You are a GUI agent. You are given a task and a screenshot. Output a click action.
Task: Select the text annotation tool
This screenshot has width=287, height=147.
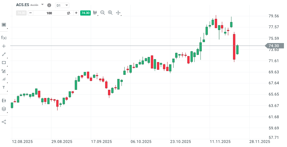pos(4,87)
